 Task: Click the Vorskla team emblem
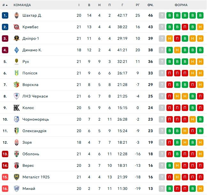(17, 85)
